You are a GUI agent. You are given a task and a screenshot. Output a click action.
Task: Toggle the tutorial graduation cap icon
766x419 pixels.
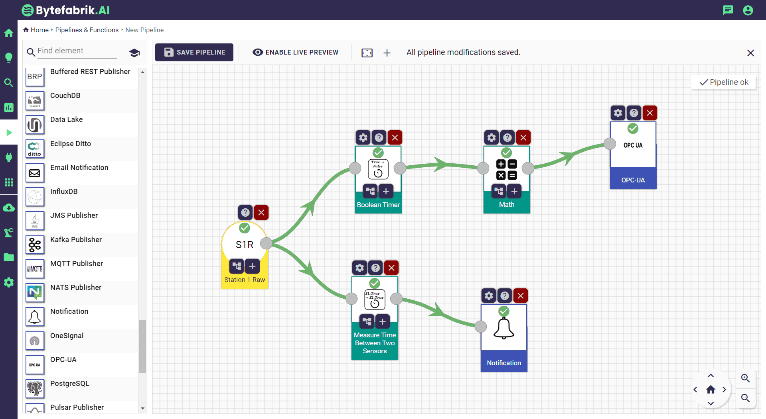point(134,53)
